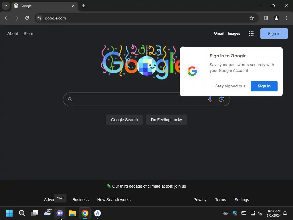
Task: Open the New Year Google doodle
Action: click(140, 62)
